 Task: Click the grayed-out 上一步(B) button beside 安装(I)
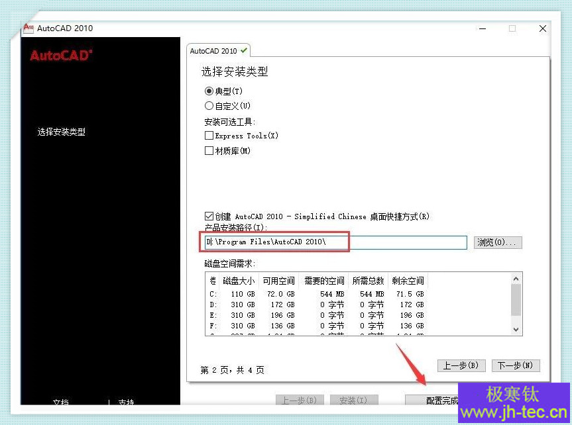click(300, 401)
